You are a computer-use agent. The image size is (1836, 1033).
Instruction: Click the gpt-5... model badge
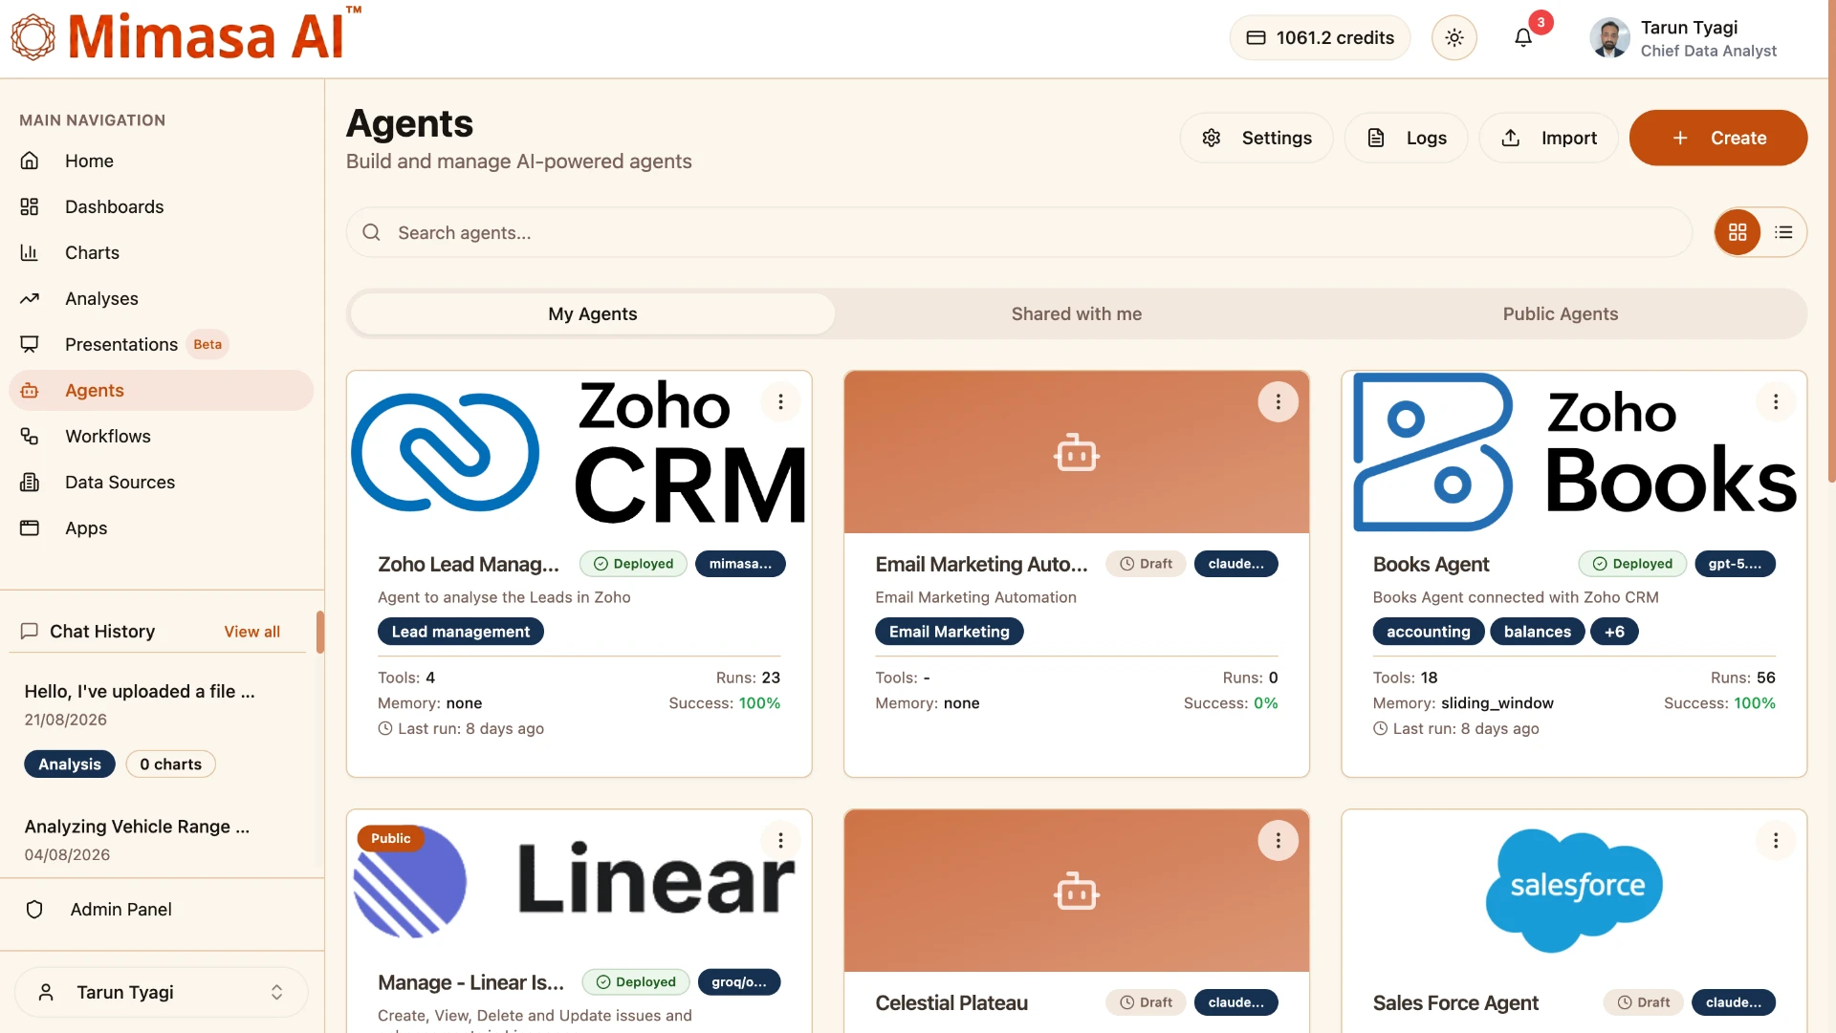click(x=1735, y=564)
